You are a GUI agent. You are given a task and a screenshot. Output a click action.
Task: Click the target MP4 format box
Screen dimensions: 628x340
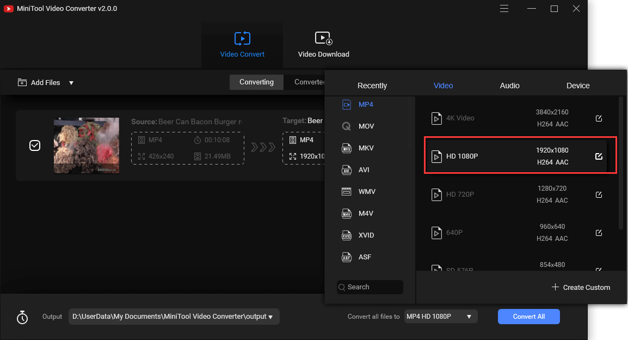[x=304, y=148]
